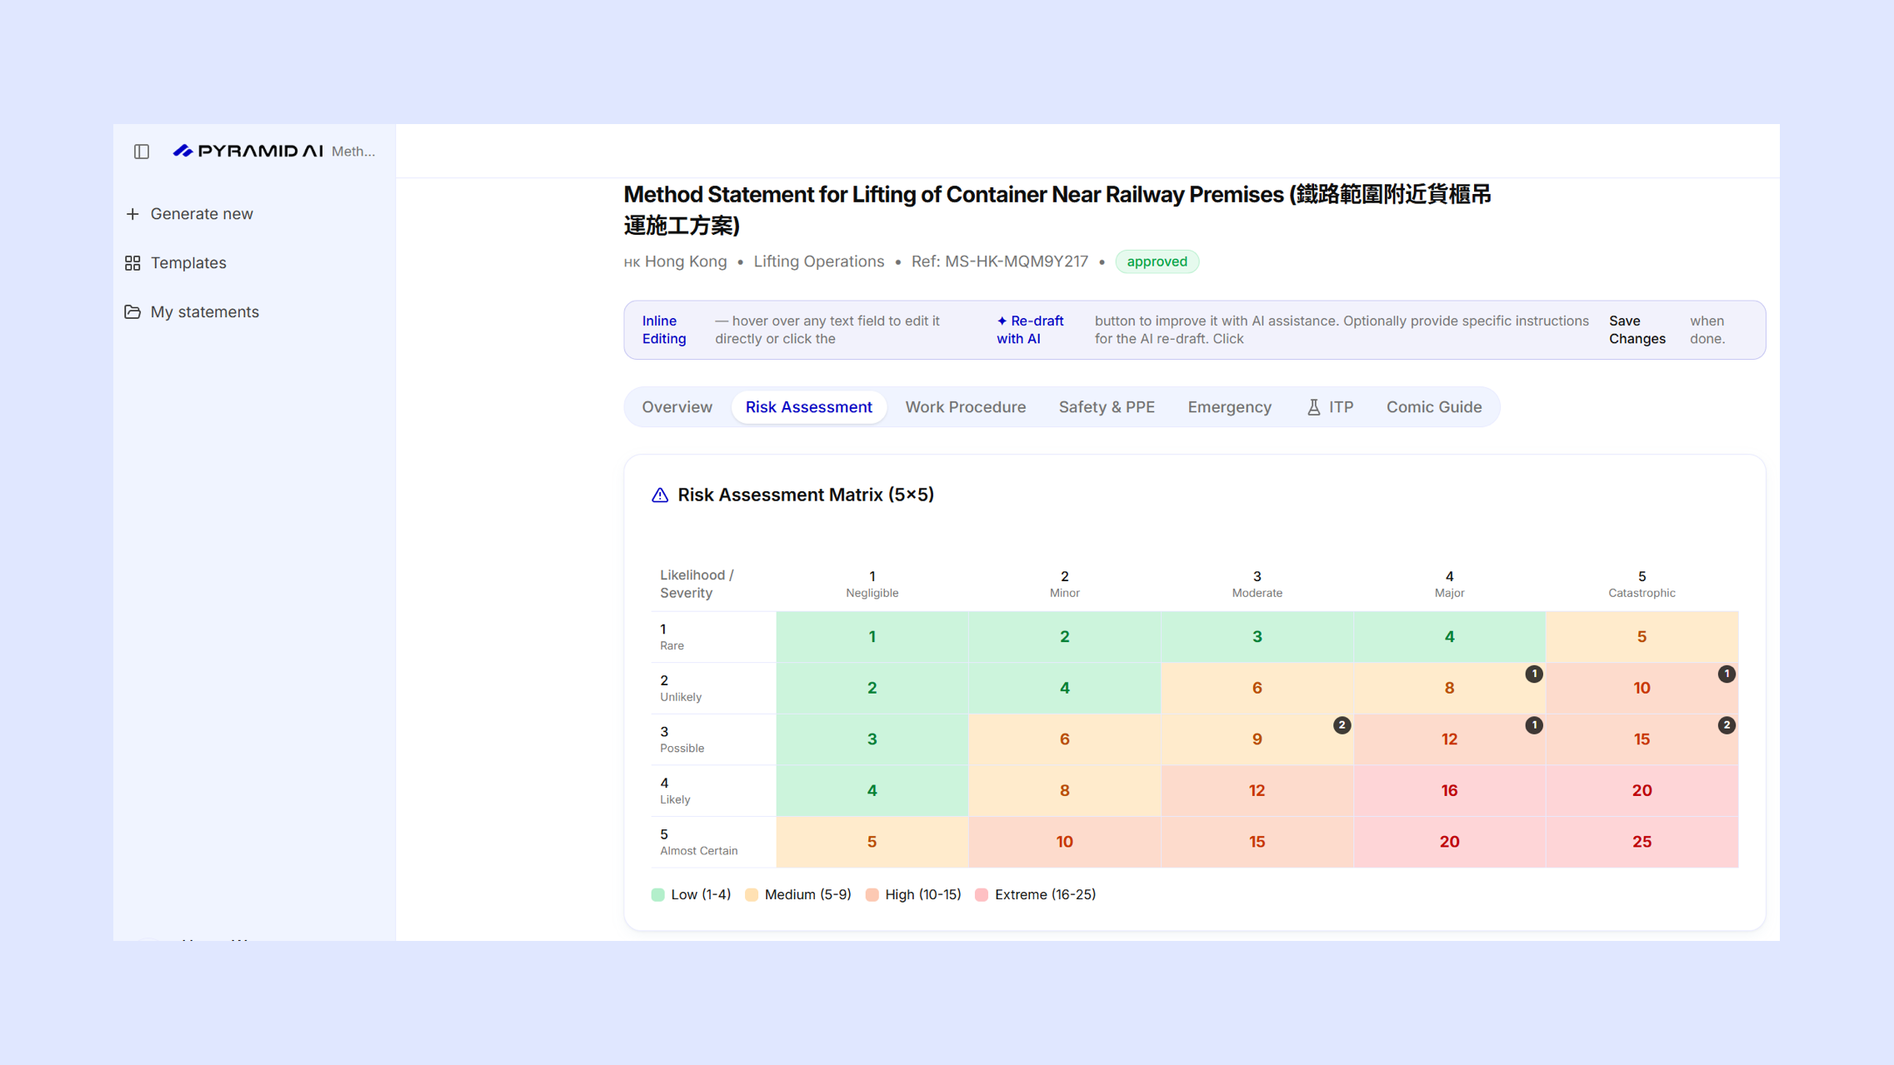This screenshot has width=1894, height=1065.
Task: Click the 'Unlikely' row label
Action: coord(680,698)
